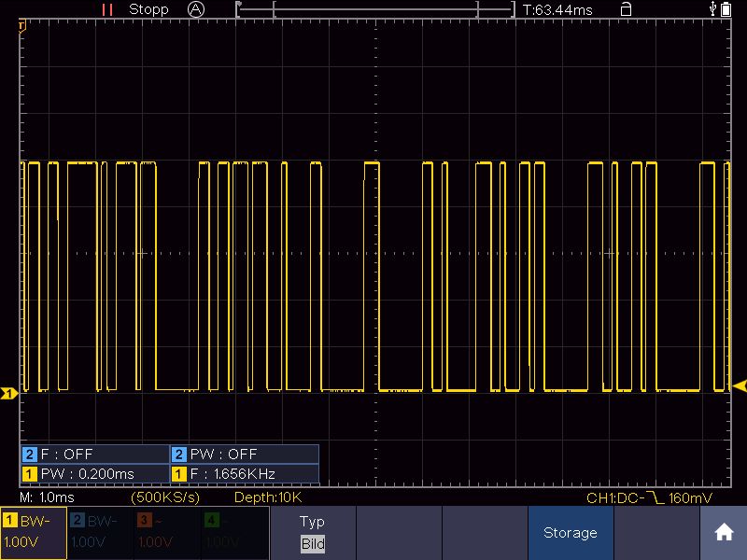This screenshot has height=560, width=747.
Task: Click the (500KS/s) sample rate readout
Action: (x=165, y=497)
